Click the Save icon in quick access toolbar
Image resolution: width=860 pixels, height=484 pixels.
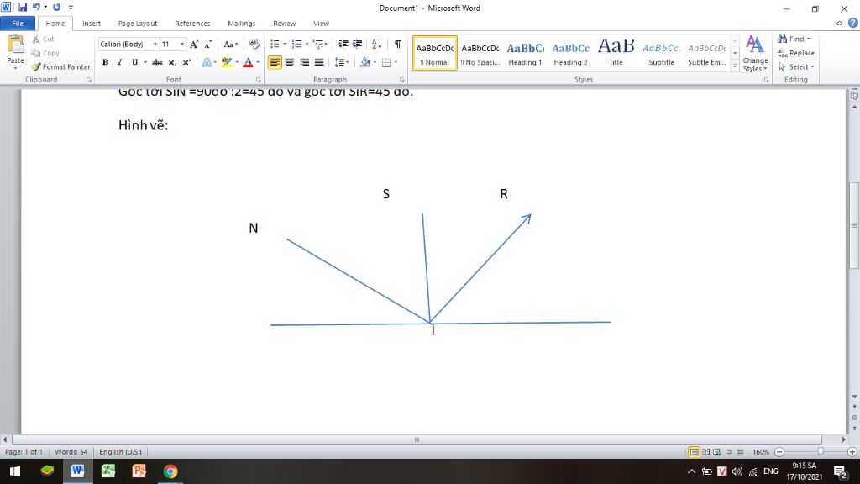pos(23,7)
